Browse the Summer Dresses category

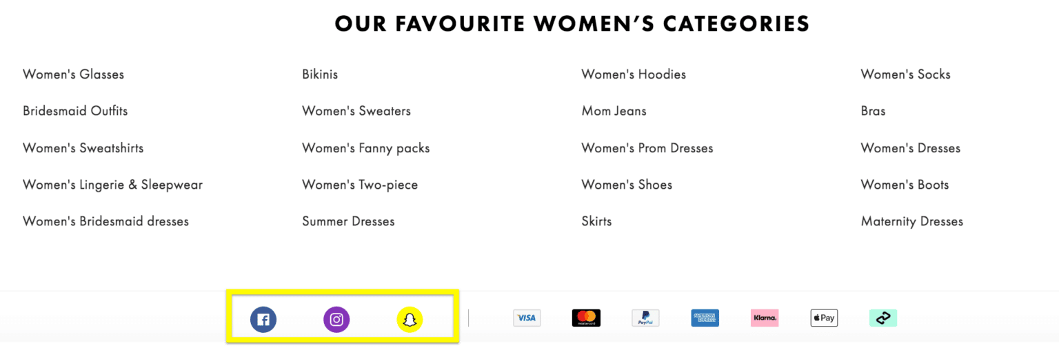tap(348, 222)
